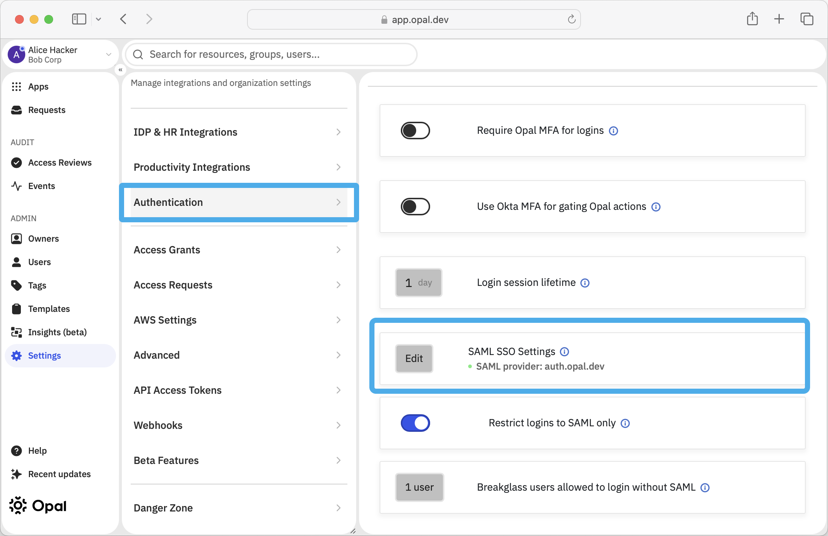Expand Access Requests section

pyautogui.click(x=239, y=285)
